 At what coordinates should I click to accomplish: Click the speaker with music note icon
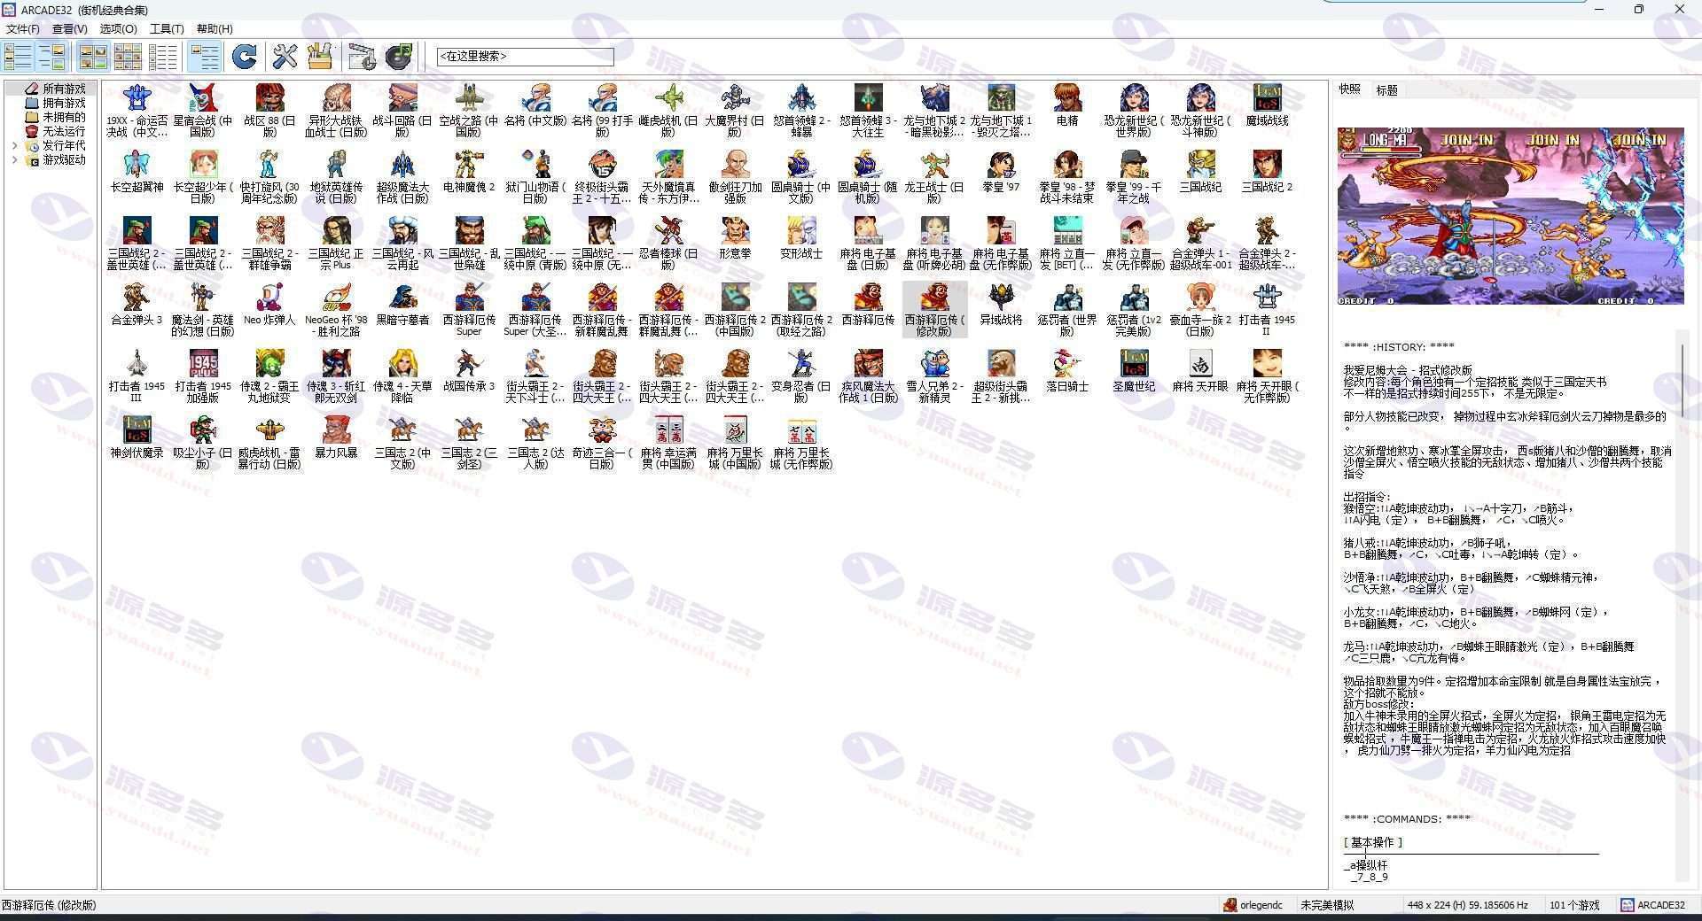coord(399,57)
